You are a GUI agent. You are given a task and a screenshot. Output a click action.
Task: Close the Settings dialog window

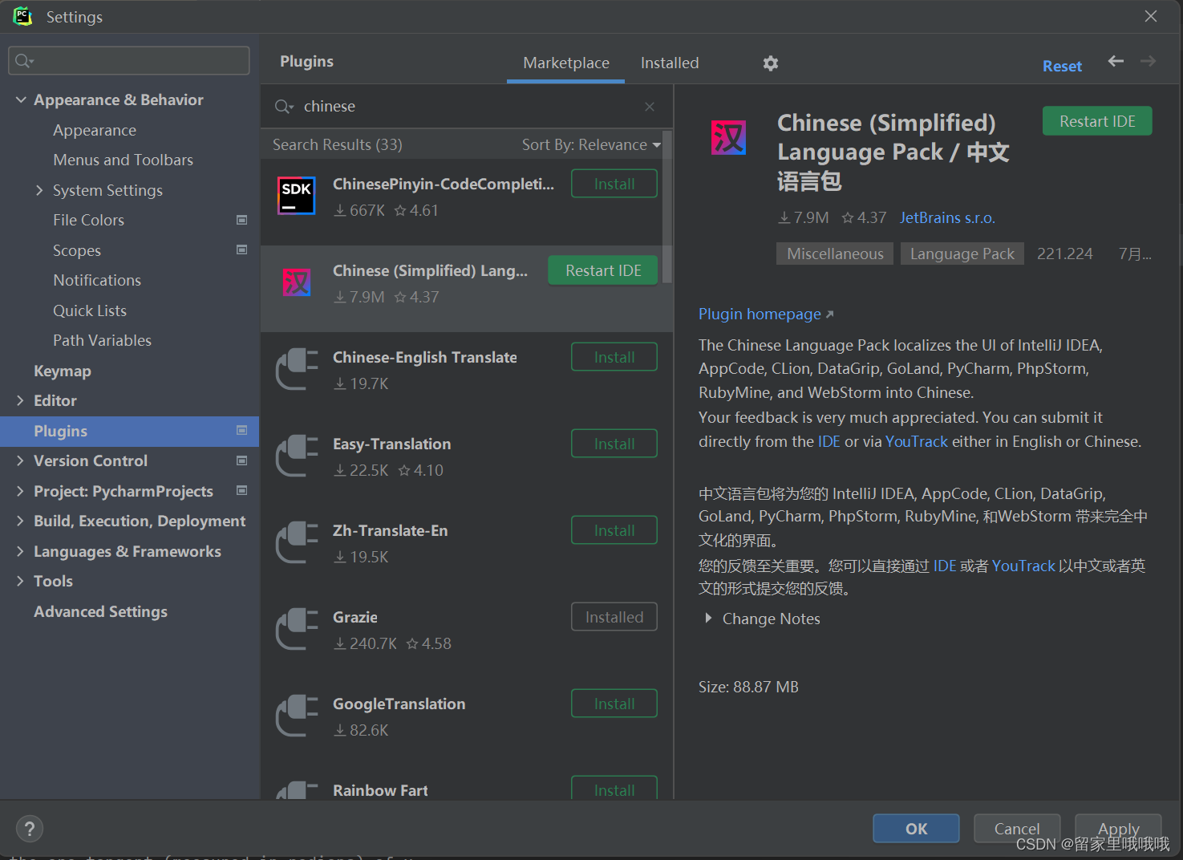point(1151,16)
